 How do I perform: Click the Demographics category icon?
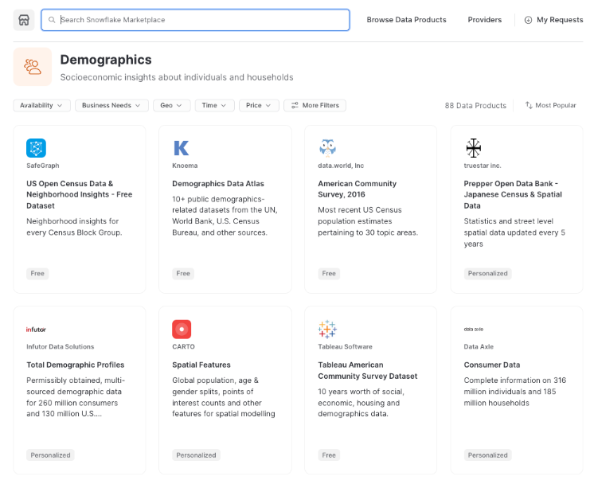coord(33,67)
